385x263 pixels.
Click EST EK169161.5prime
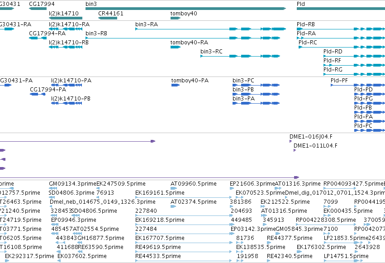click(183, 197)
